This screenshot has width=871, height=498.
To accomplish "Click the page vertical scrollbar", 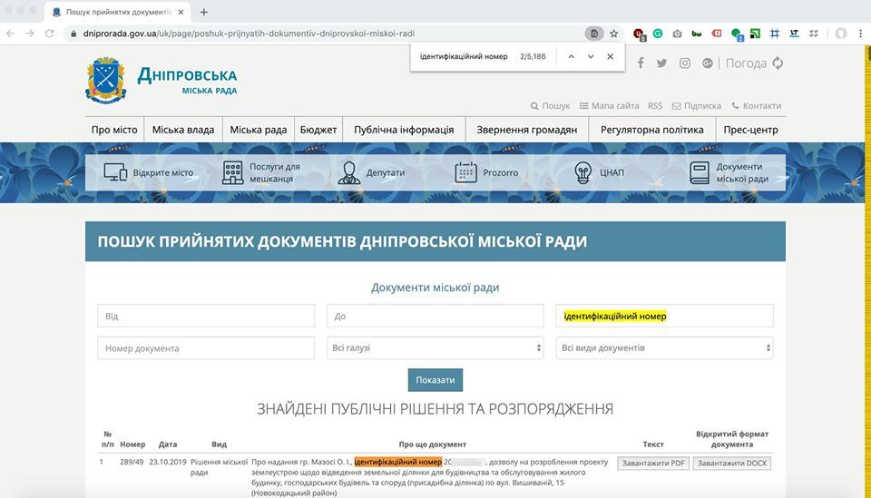I will coord(867,272).
